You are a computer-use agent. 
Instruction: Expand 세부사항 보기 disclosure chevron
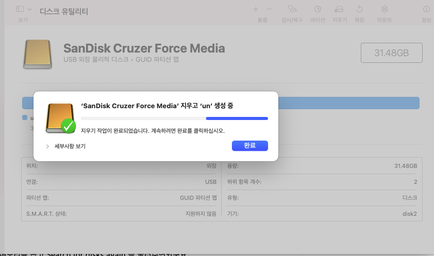pyautogui.click(x=47, y=146)
